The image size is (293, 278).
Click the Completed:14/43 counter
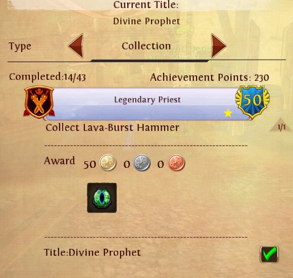click(x=47, y=77)
